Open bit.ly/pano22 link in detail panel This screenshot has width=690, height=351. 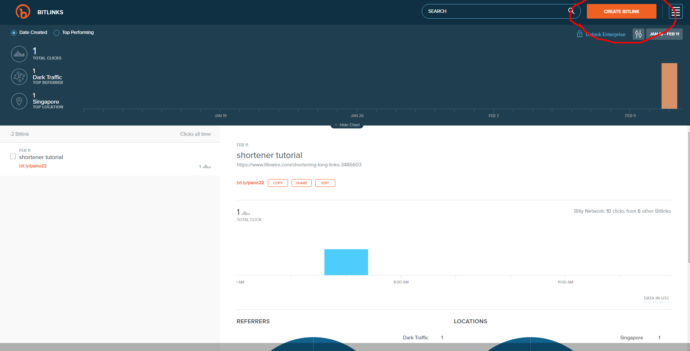[250, 183]
